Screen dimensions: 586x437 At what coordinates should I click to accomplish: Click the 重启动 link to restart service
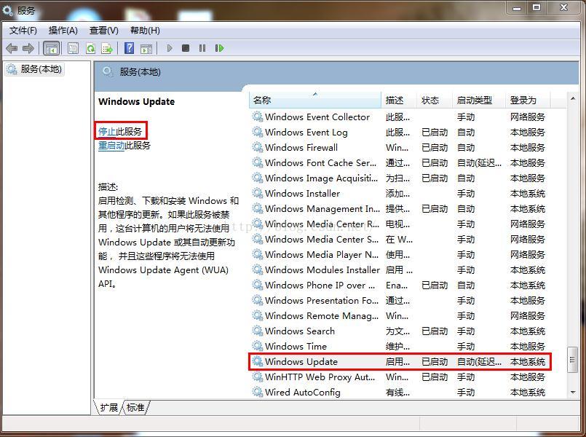click(111, 145)
